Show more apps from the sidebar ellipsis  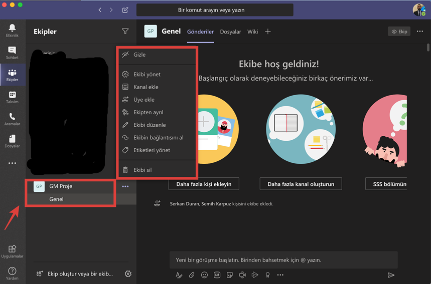[x=12, y=163]
